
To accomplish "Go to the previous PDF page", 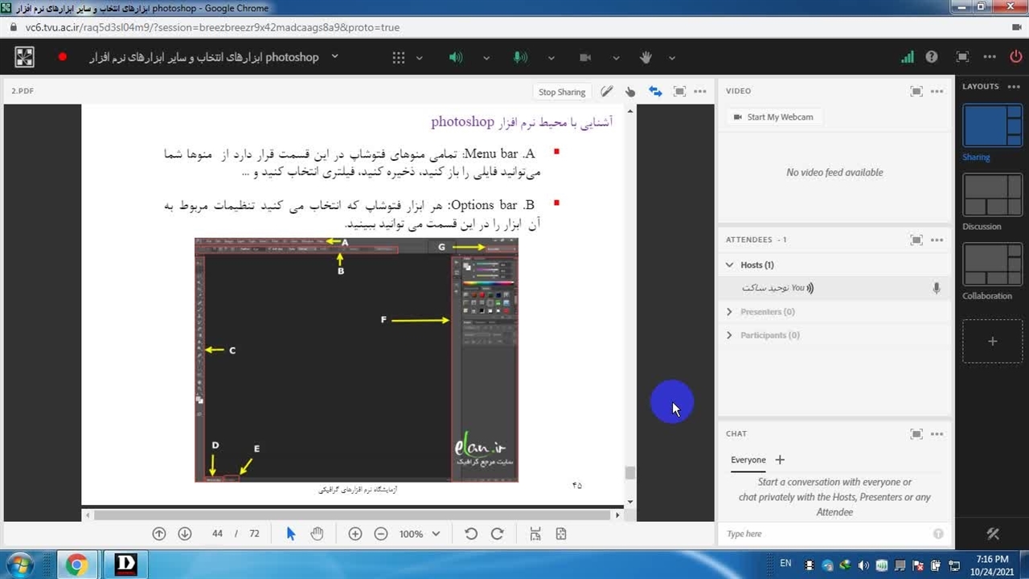I will (159, 534).
